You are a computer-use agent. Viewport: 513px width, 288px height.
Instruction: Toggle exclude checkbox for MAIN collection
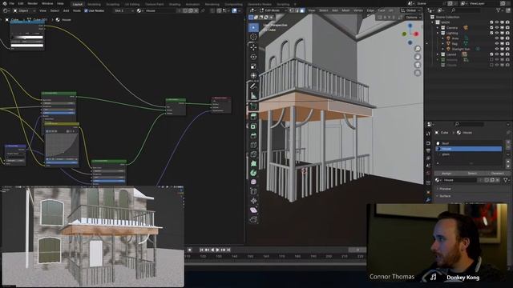491,22
